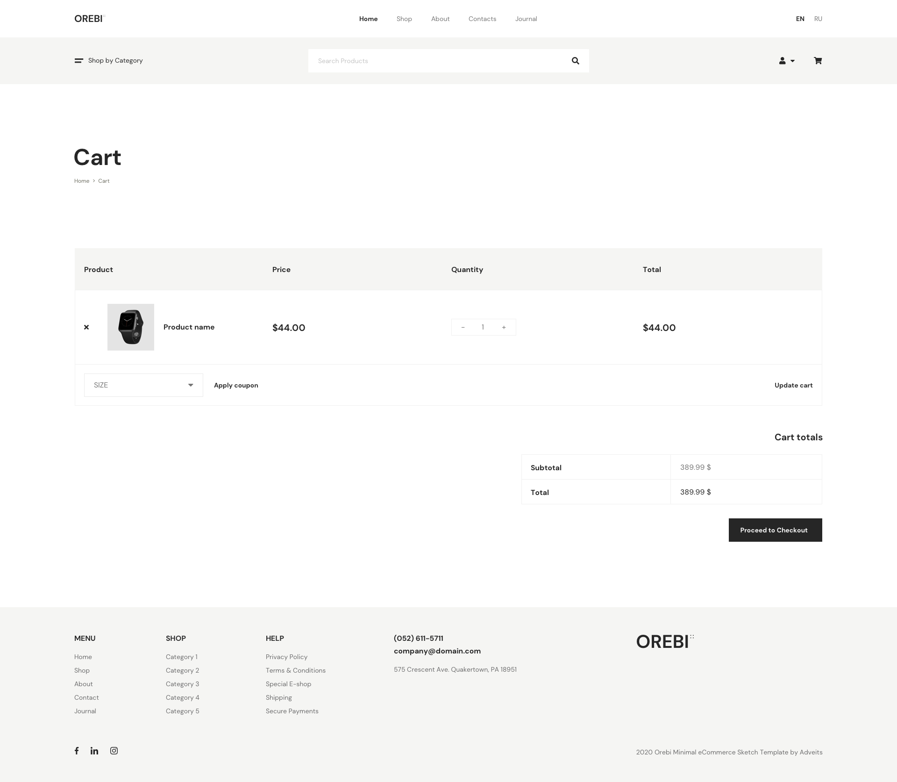Click the Update cart link
This screenshot has width=897, height=782.
793,385
